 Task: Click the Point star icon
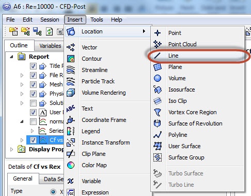(158, 33)
